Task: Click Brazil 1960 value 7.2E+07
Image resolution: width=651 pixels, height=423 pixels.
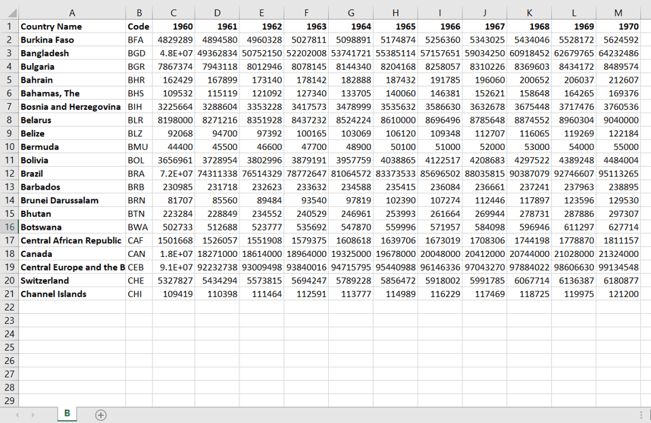Action: coord(174,174)
